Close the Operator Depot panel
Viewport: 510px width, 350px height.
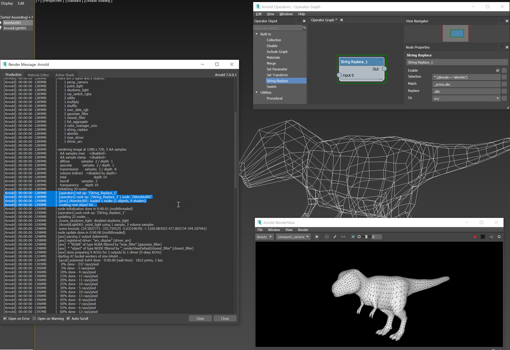click(x=304, y=21)
